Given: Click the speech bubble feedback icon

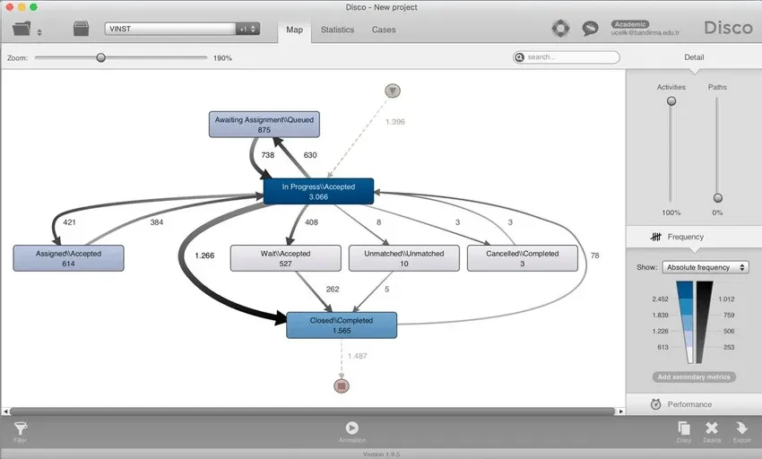Looking at the screenshot, I should 589,29.
